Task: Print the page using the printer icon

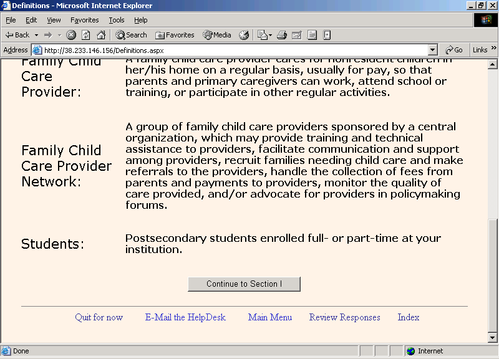Action: (281, 35)
